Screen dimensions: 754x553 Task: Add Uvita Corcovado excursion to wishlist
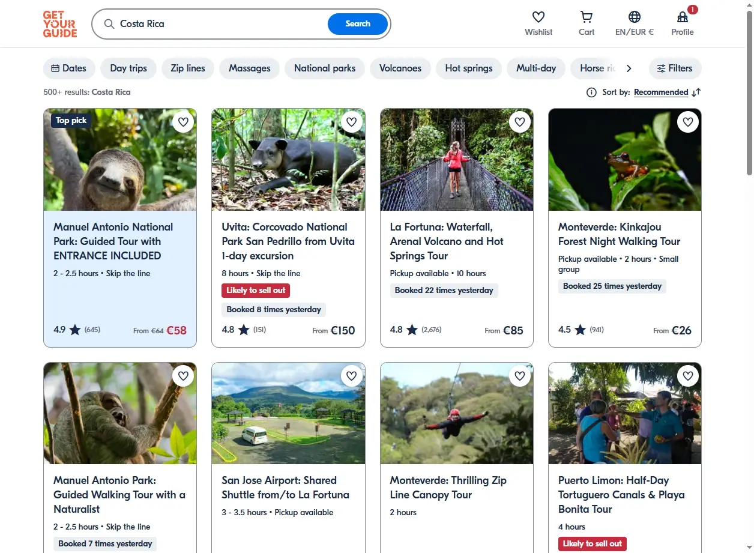coord(352,122)
